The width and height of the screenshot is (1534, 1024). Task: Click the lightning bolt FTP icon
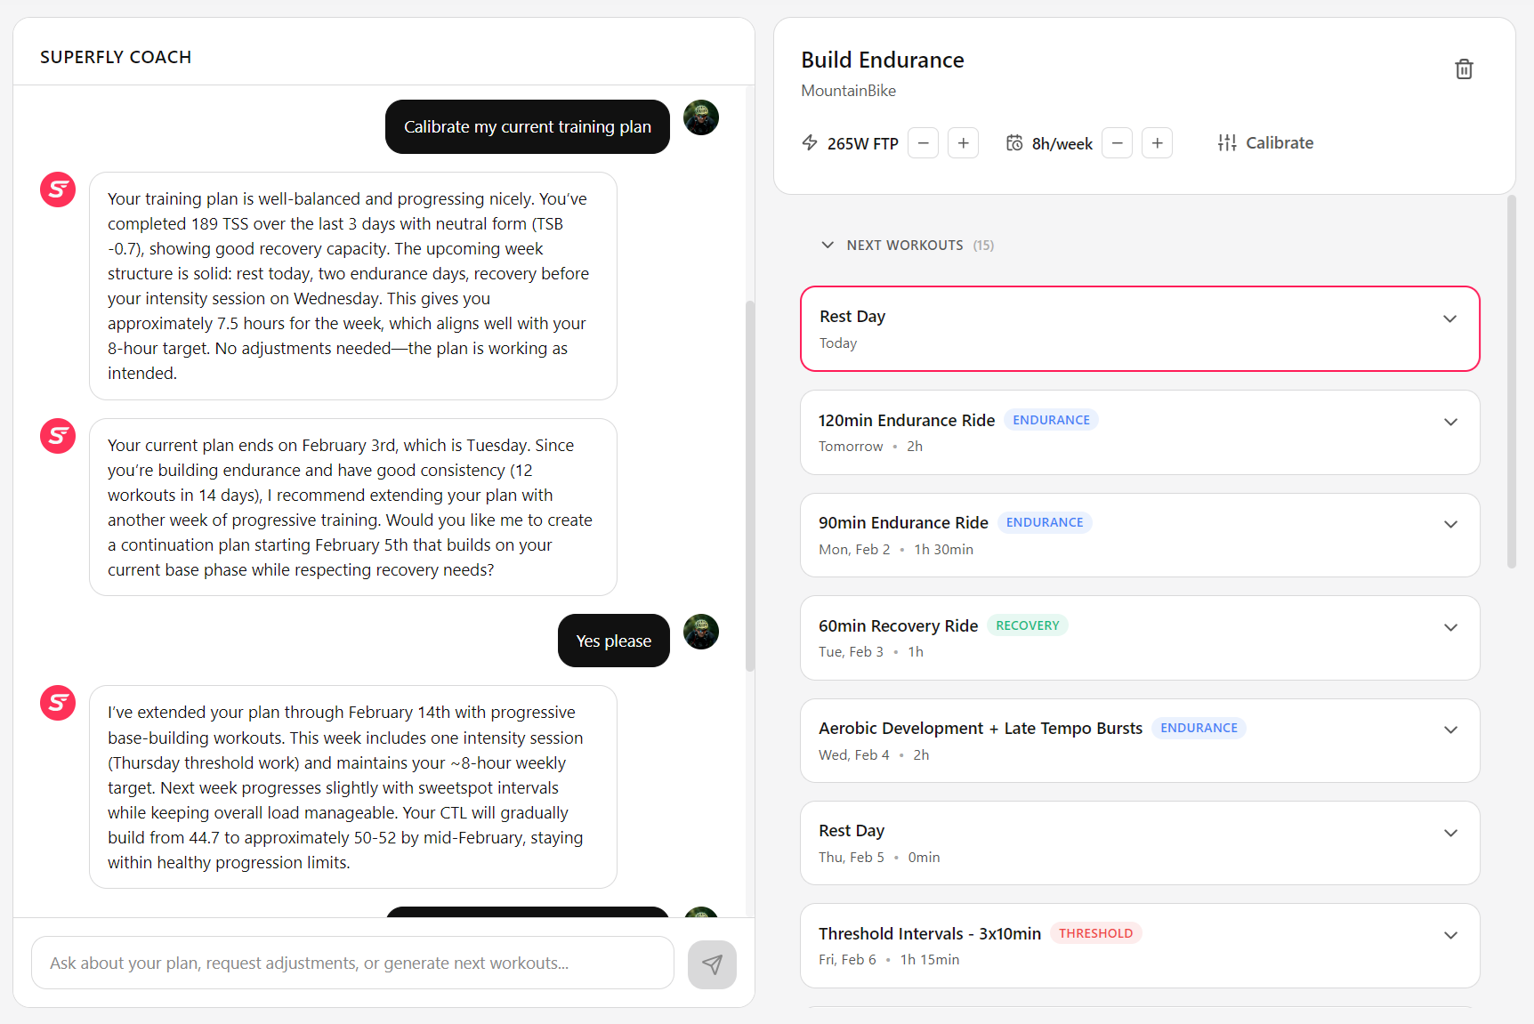click(809, 142)
